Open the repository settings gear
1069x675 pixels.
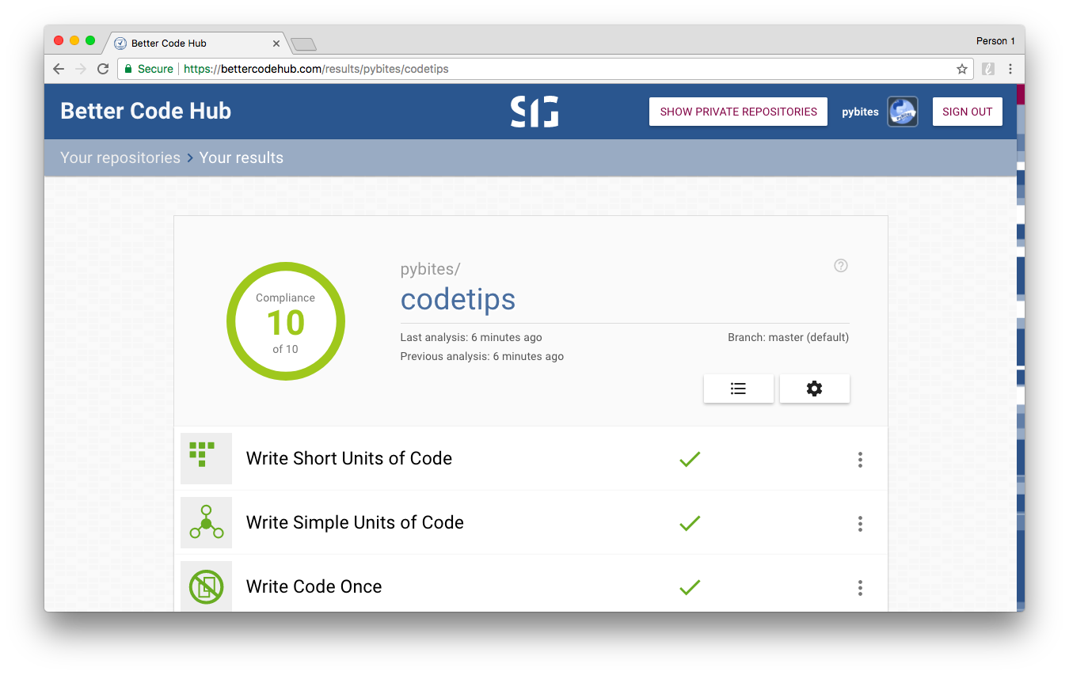[814, 388]
